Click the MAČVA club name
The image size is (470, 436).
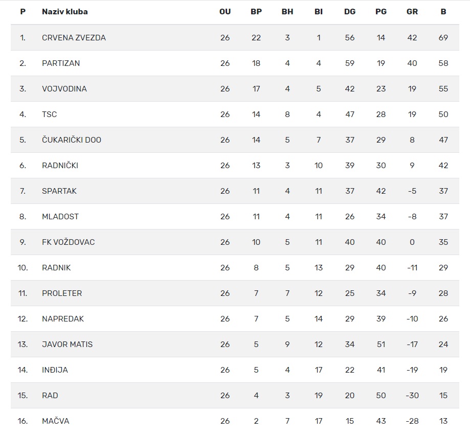coord(55,421)
